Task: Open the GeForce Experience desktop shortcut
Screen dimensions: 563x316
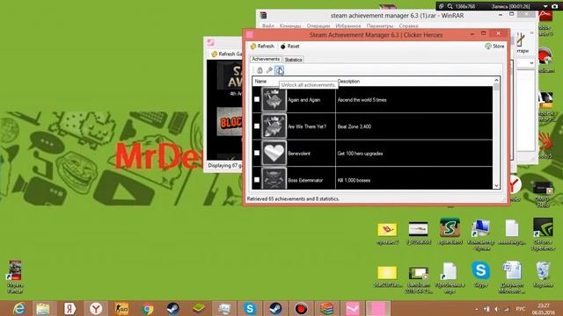Action: click(x=543, y=234)
